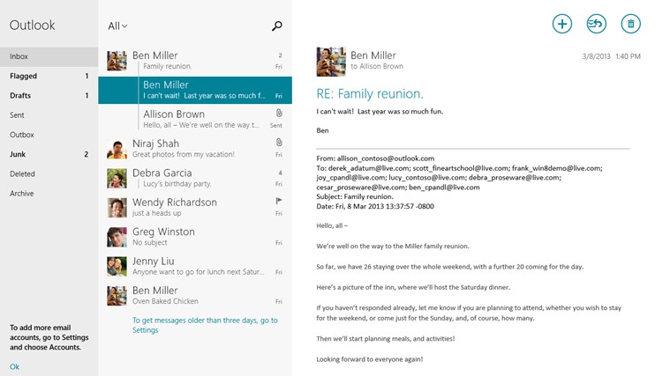The image size is (670, 376).
Task: Click message count 4 on Debra Garcia
Action: 281,173
